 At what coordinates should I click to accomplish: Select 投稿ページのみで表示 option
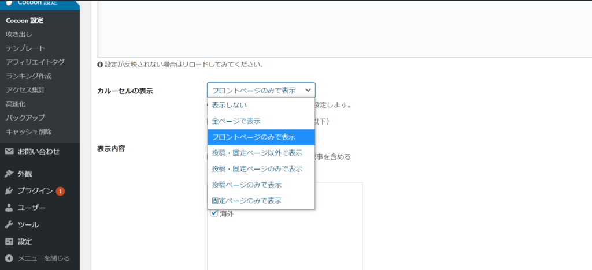261,185
